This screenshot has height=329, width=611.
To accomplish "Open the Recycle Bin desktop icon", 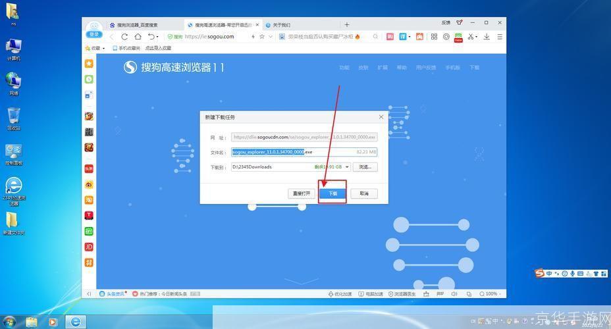I will [14, 118].
